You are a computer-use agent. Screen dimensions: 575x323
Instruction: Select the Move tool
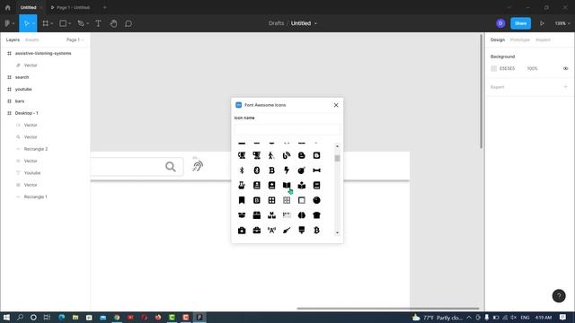coord(26,23)
